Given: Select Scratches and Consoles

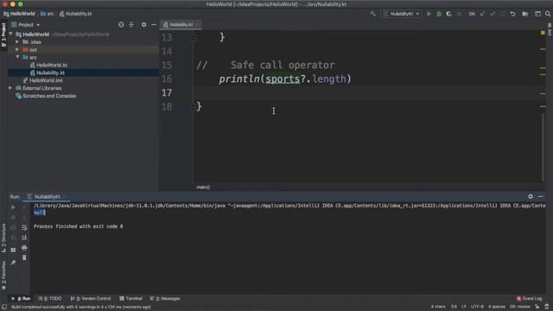Looking at the screenshot, I should pyautogui.click(x=46, y=96).
